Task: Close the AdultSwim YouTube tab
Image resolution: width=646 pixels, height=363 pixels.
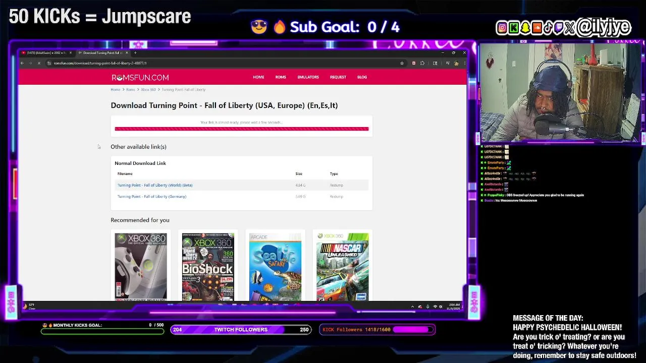Action: pyautogui.click(x=71, y=53)
